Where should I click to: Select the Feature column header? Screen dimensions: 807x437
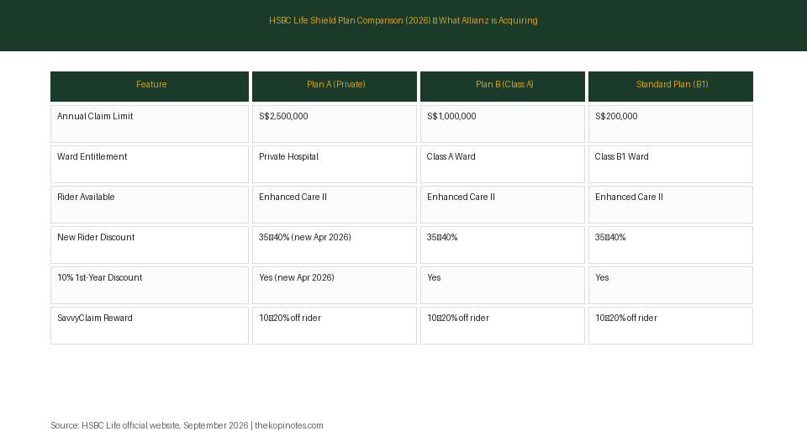(x=150, y=87)
